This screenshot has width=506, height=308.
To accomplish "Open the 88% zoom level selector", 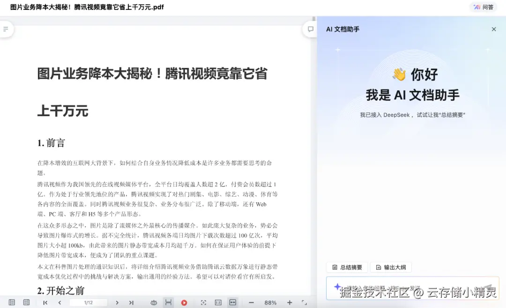I will (x=271, y=302).
